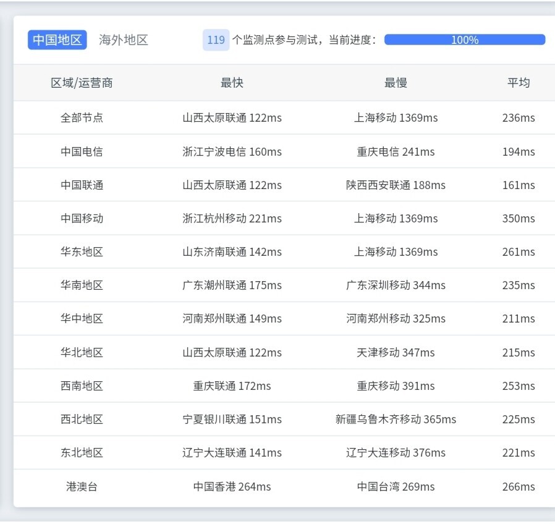The width and height of the screenshot is (555, 524).
Task: Switch to the 海外地区 tab
Action: coord(123,40)
